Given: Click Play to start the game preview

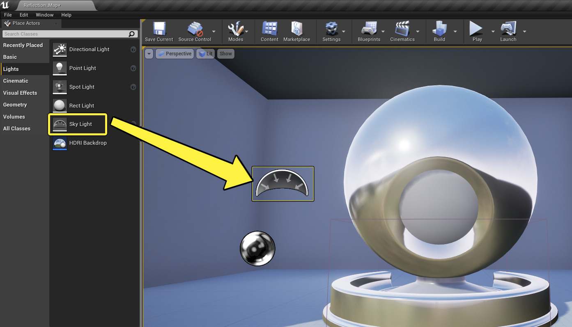Looking at the screenshot, I should coord(476,29).
